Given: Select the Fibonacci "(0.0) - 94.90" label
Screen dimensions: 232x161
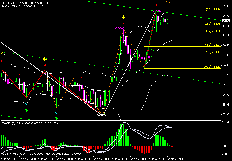Looking at the screenshot, I should point(213,10).
